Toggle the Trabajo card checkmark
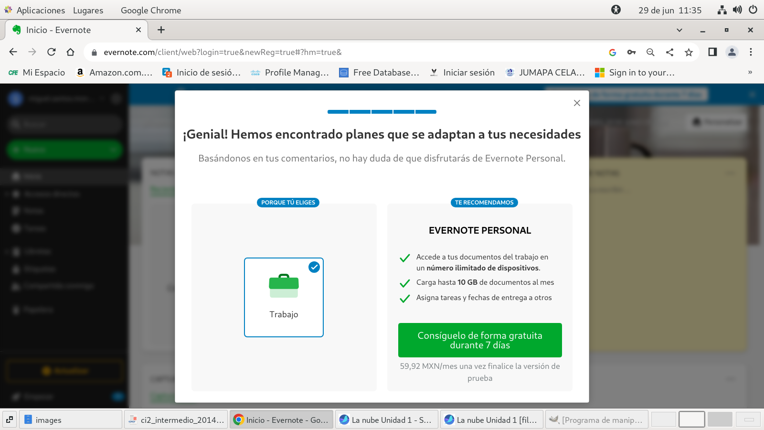Image resolution: width=764 pixels, height=430 pixels. pos(314,267)
